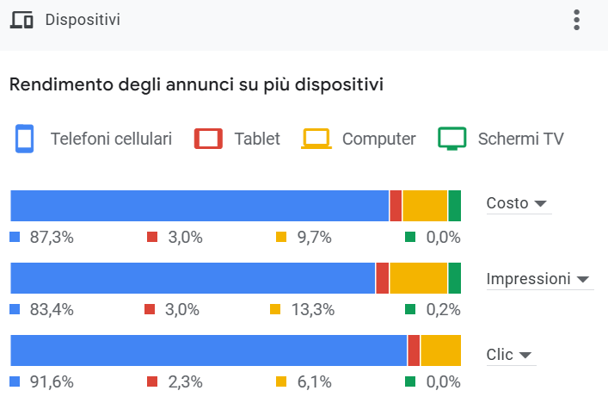Click the green TV screen legend icon
This screenshot has height=403, width=608.
tap(452, 139)
